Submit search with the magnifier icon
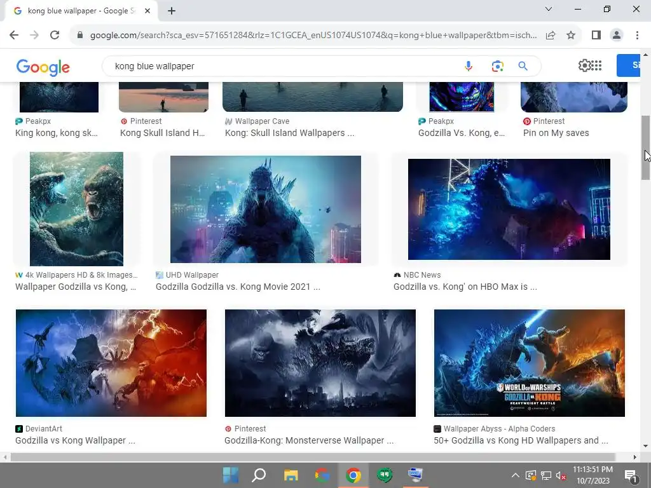Viewport: 651px width, 488px height. [x=523, y=66]
